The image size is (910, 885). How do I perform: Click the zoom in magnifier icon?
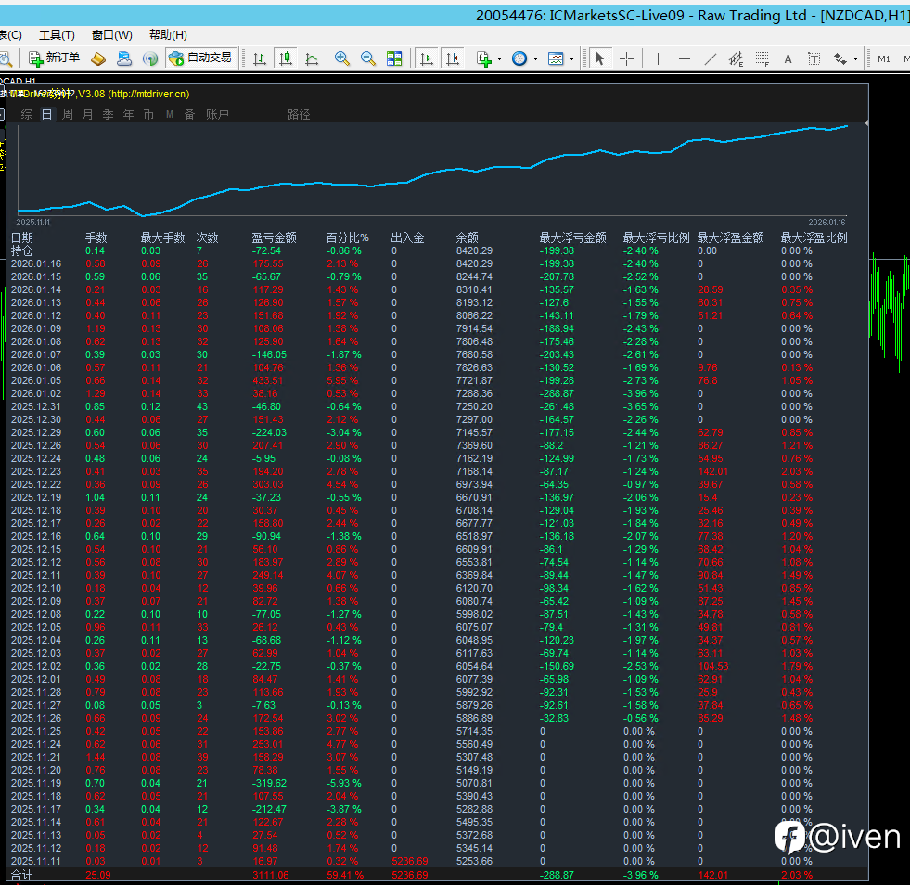coord(342,58)
